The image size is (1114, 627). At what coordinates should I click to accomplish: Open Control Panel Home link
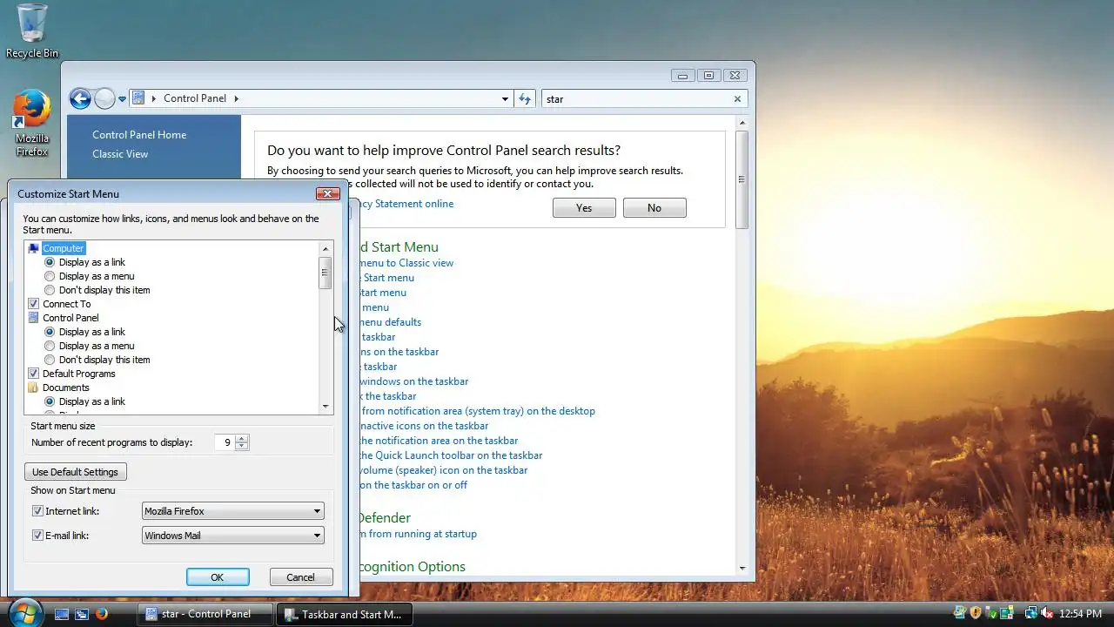[139, 135]
